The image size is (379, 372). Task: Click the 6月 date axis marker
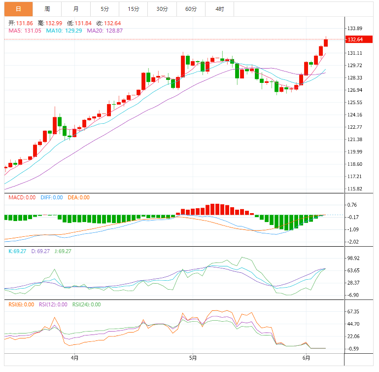(306, 358)
